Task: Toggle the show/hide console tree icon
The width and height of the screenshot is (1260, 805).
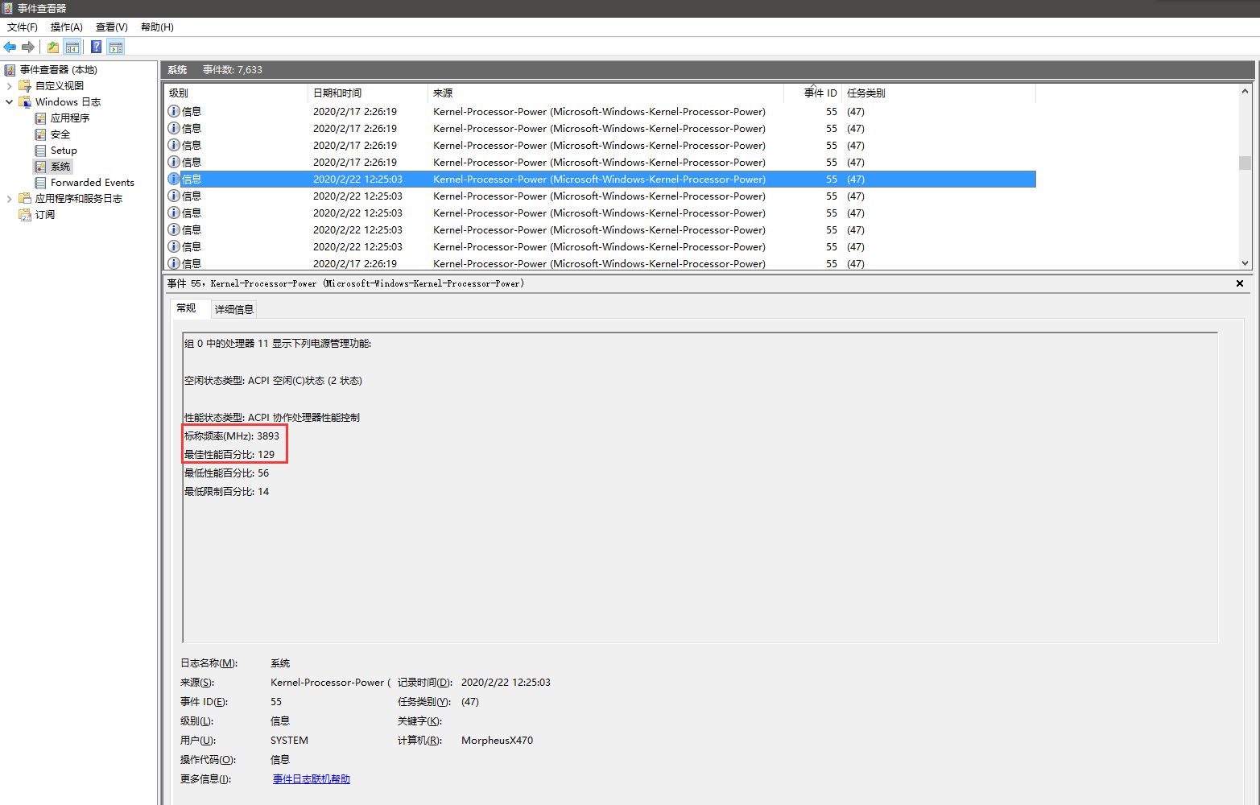Action: (x=72, y=47)
